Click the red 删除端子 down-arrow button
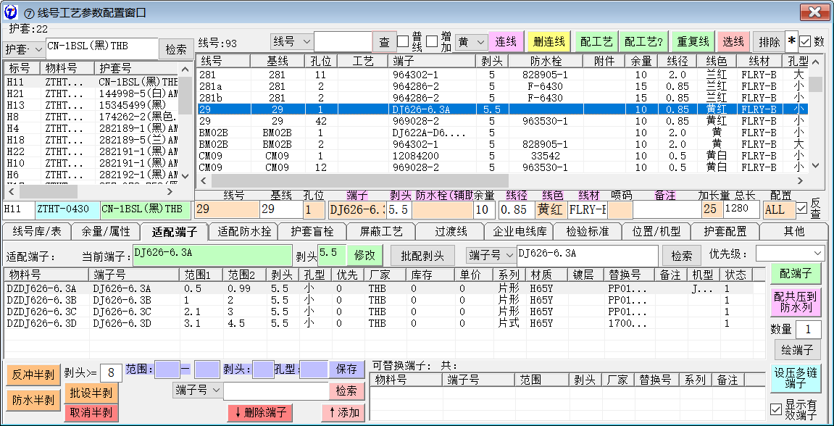This screenshot has height=426, width=834. (x=259, y=413)
